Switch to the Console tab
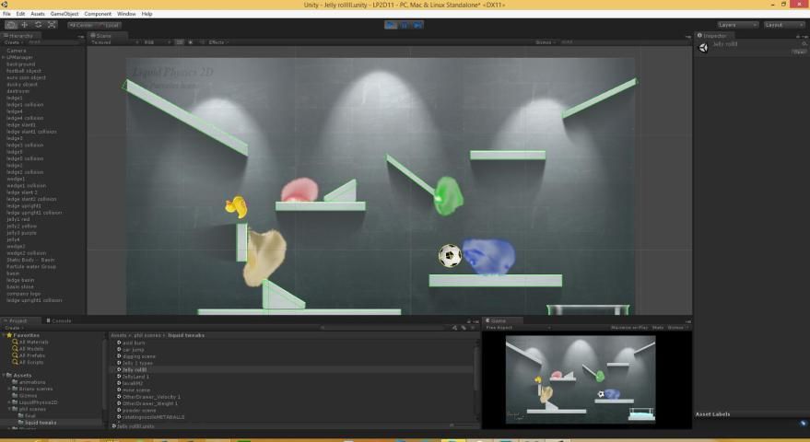810x442 pixels. (61, 320)
